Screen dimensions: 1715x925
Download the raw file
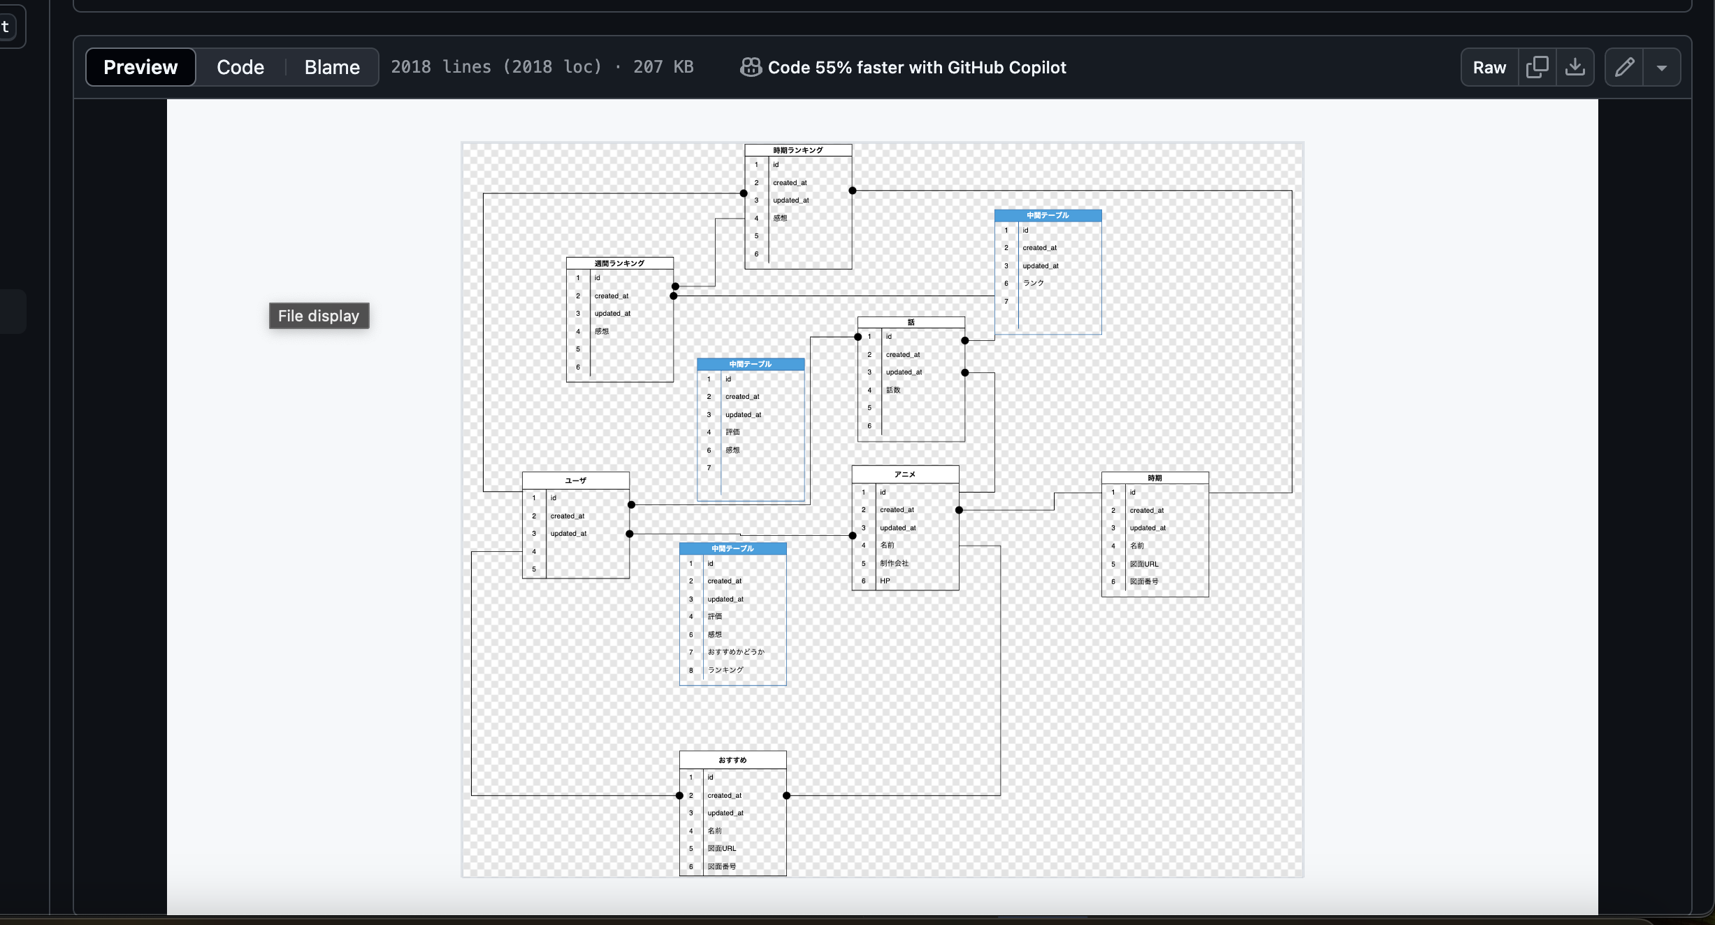coord(1575,67)
